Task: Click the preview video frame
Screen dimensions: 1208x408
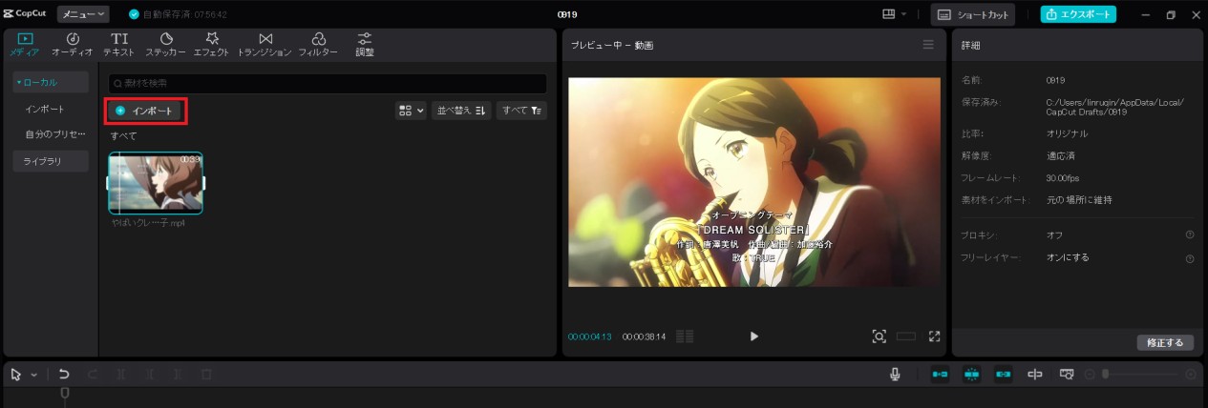Action: click(x=754, y=182)
